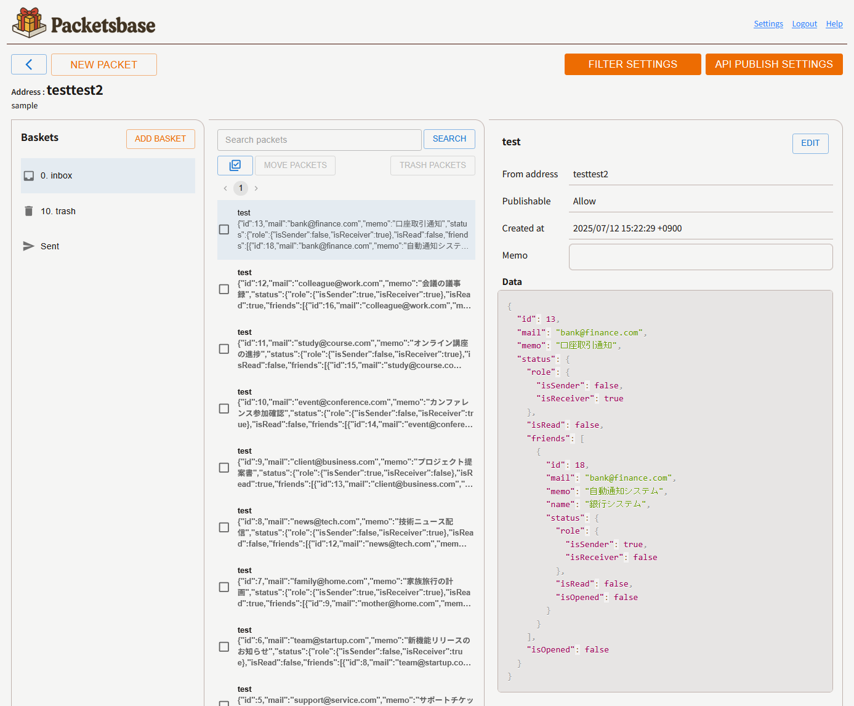The height and width of the screenshot is (706, 854).
Task: Click the EDIT button for packet test
Action: (810, 143)
